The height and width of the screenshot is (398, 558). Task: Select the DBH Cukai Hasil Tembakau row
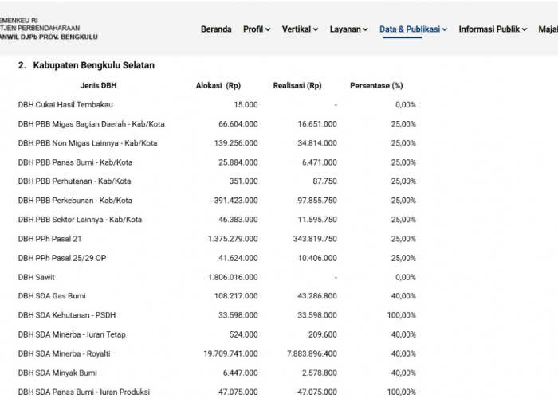click(217, 105)
